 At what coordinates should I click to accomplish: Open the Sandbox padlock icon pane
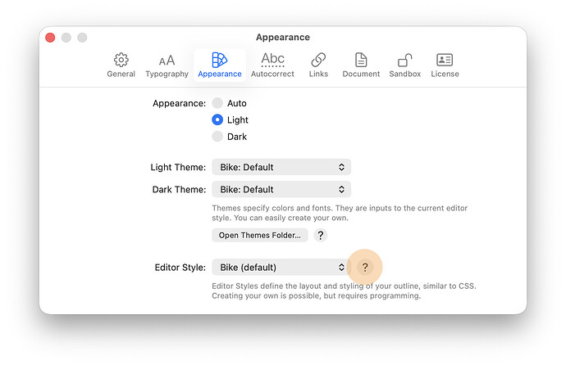tap(404, 60)
